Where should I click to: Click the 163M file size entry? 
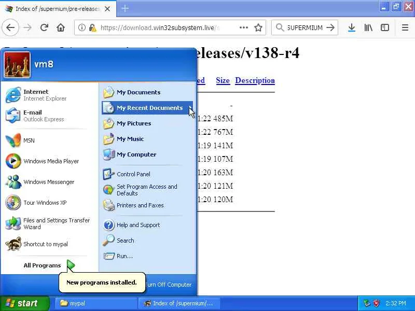(x=223, y=173)
